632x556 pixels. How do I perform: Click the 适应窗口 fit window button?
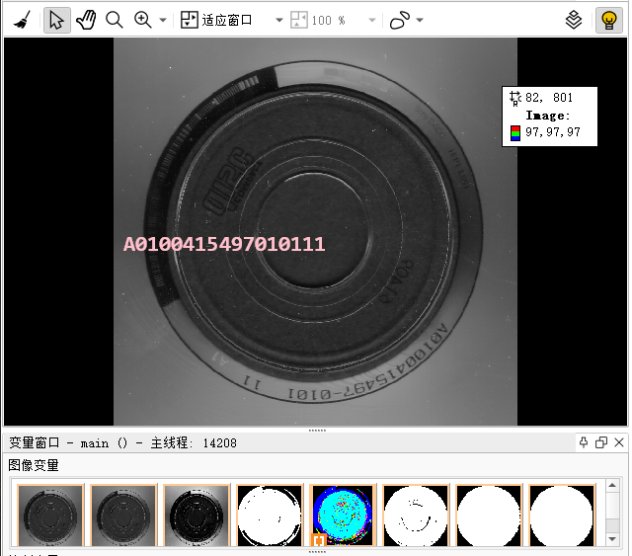coord(216,20)
